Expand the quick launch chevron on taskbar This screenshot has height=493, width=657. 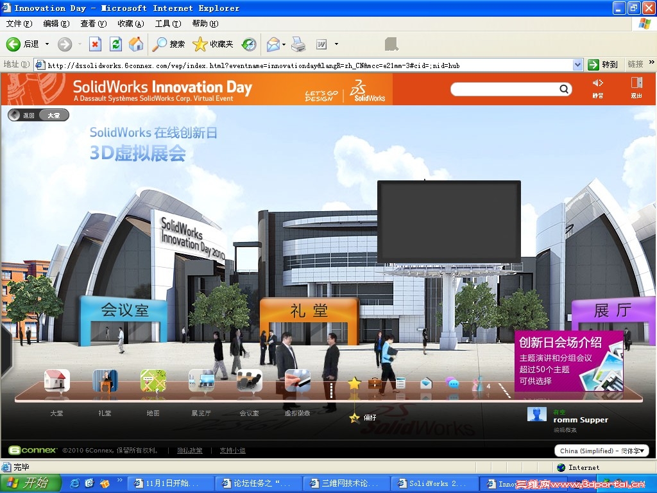click(x=120, y=480)
